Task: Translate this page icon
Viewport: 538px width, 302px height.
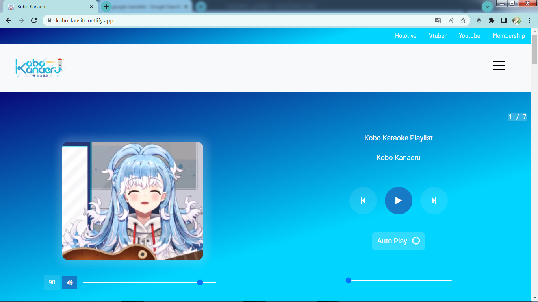Action: coord(438,20)
